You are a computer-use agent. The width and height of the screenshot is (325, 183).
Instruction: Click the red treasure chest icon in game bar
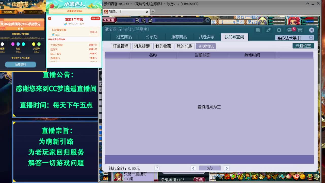coord(227,176)
